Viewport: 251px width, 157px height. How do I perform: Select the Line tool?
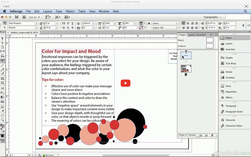[x=2, y=66]
